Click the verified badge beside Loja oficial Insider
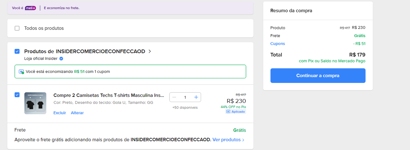Image resolution: width=410 pixels, height=150 pixels. tap(61, 58)
